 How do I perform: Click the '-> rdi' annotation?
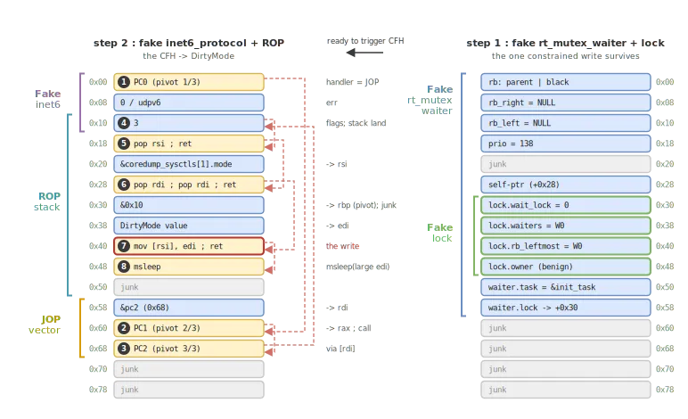(337, 308)
